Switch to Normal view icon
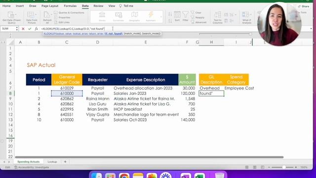This screenshot has width=316, height=178. (x=247, y=167)
